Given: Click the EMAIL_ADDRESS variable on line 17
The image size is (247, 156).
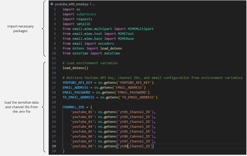Looking at the screenshot, I should pos(75,88).
